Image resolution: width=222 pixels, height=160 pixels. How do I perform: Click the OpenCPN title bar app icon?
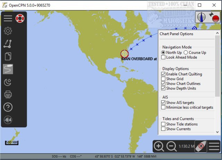(5, 5)
